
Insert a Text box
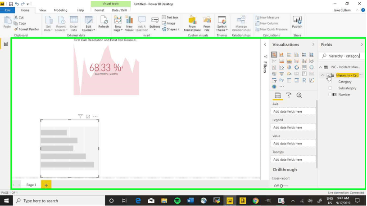(x=170, y=18)
